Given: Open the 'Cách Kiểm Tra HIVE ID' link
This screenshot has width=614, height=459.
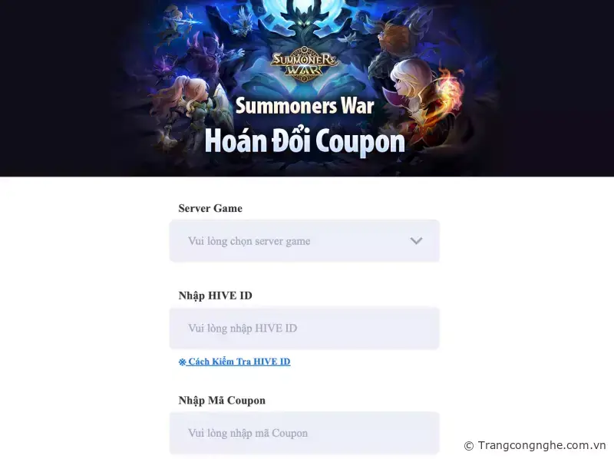Looking at the screenshot, I should point(239,362).
